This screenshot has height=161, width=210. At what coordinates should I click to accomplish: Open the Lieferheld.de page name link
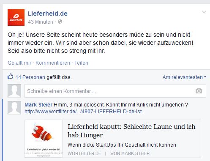coord(48,14)
